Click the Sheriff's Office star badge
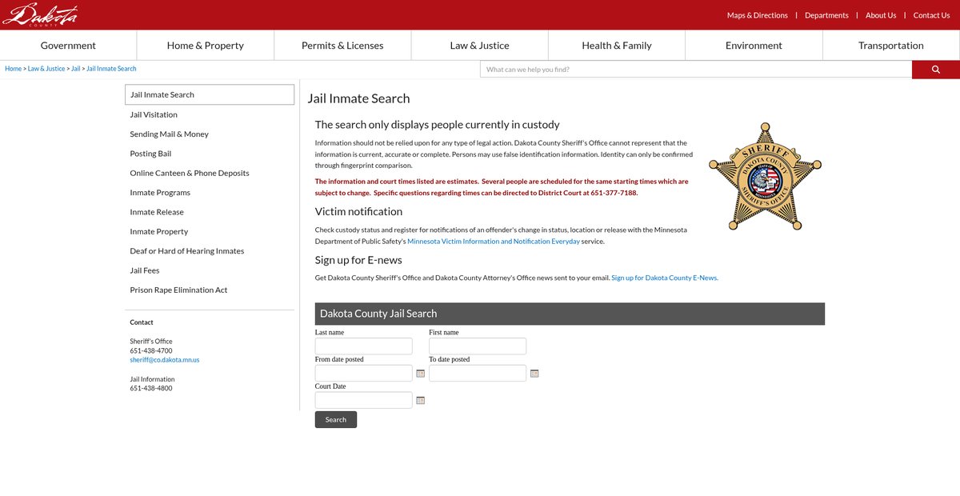The height and width of the screenshot is (496, 960). tap(765, 177)
